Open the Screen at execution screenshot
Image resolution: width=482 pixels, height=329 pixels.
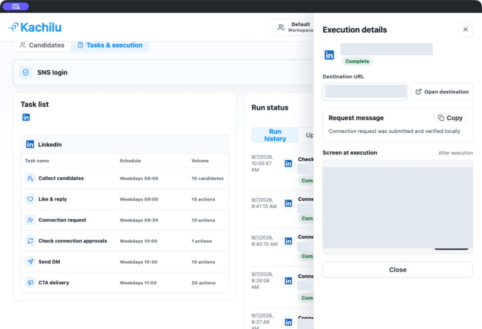[x=398, y=207]
